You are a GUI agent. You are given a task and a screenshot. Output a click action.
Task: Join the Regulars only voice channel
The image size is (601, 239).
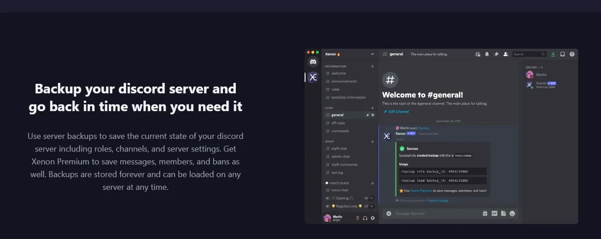click(x=350, y=206)
